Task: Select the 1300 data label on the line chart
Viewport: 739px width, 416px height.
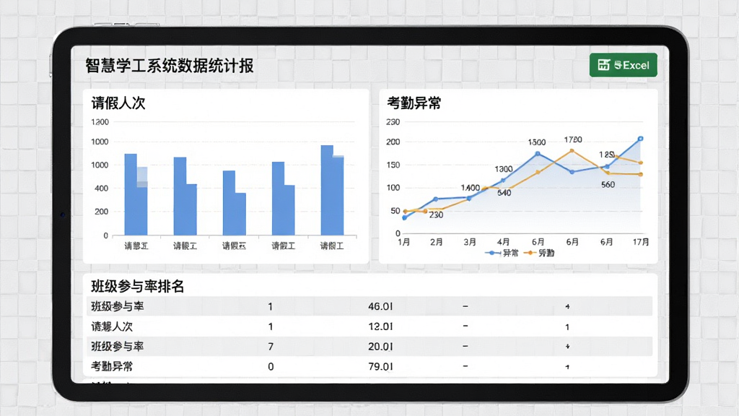Action: [x=504, y=169]
